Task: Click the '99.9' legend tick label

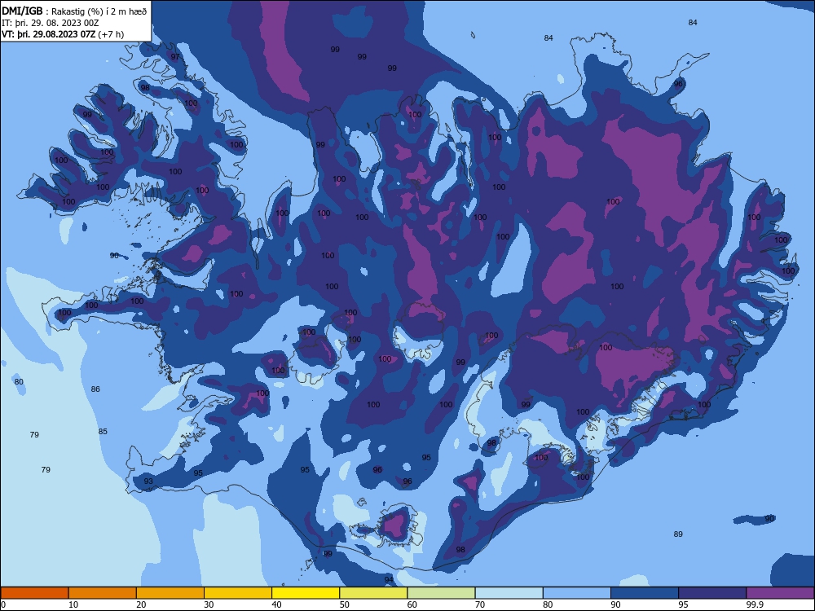Action: click(x=755, y=604)
